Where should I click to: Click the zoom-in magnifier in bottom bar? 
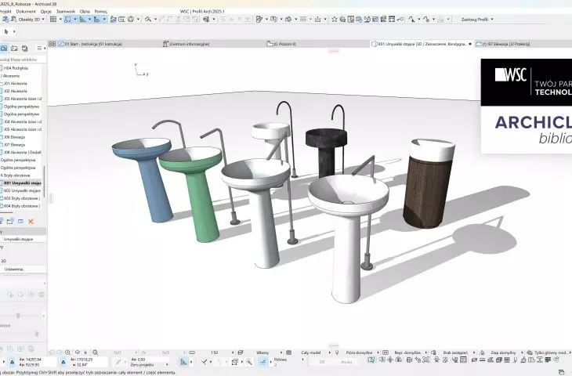[x=68, y=352]
